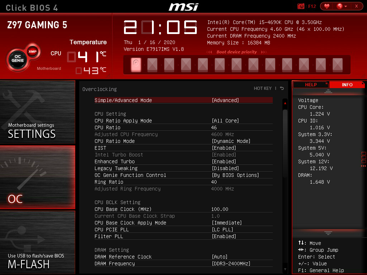367x275 pixels.
Task: Open Motherboard SETTINGS section
Action: (x=37, y=112)
